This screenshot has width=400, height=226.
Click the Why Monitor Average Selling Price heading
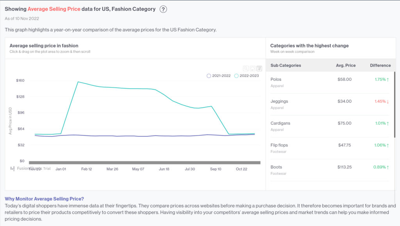click(44, 199)
